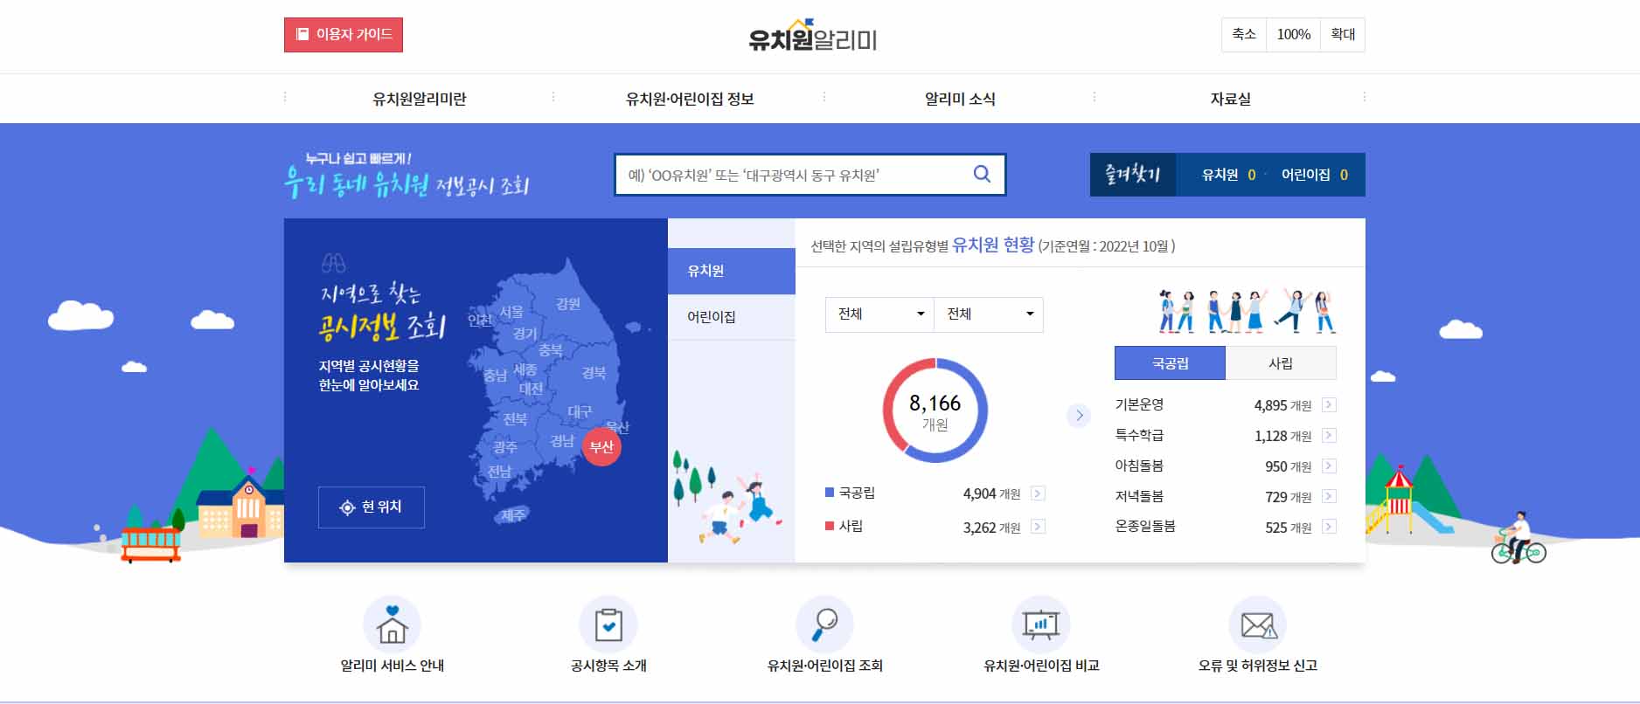The height and width of the screenshot is (704, 1640).
Task: Select 충남 region on the map
Action: (495, 376)
